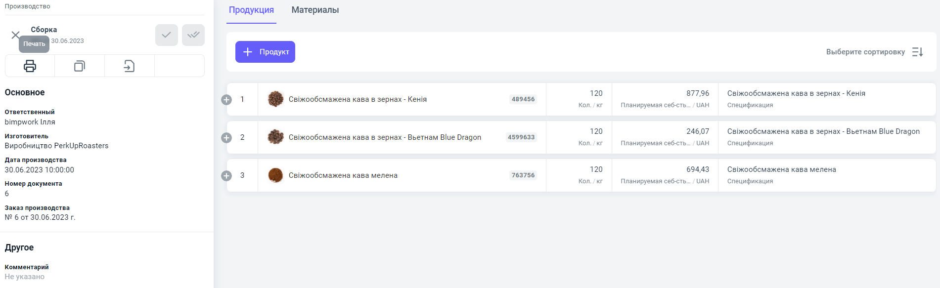Image resolution: width=940 pixels, height=288 pixels.
Task: Click the export document arrow icon
Action: (x=129, y=66)
